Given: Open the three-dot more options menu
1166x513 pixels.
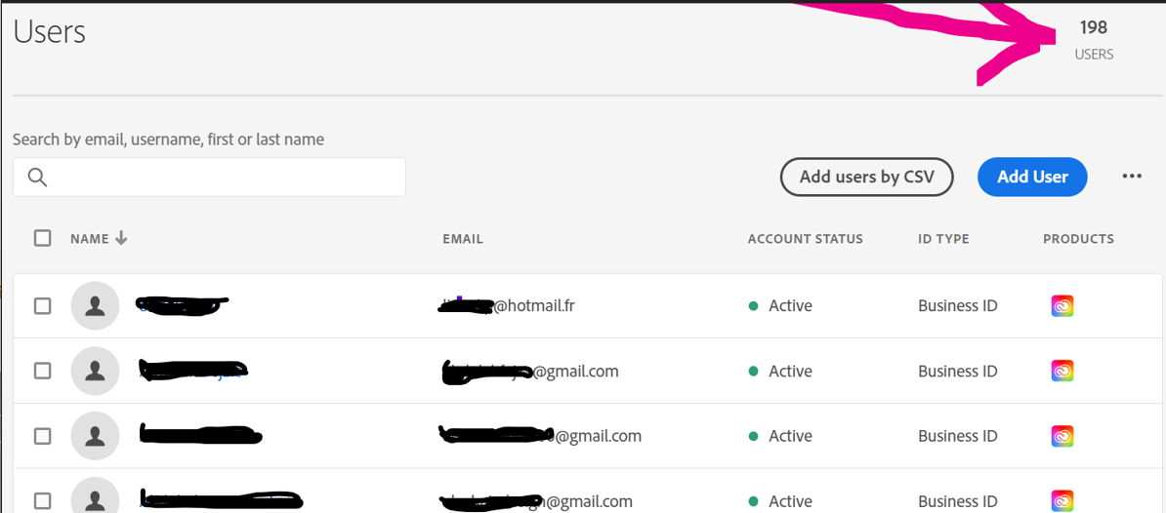Looking at the screenshot, I should tap(1132, 176).
